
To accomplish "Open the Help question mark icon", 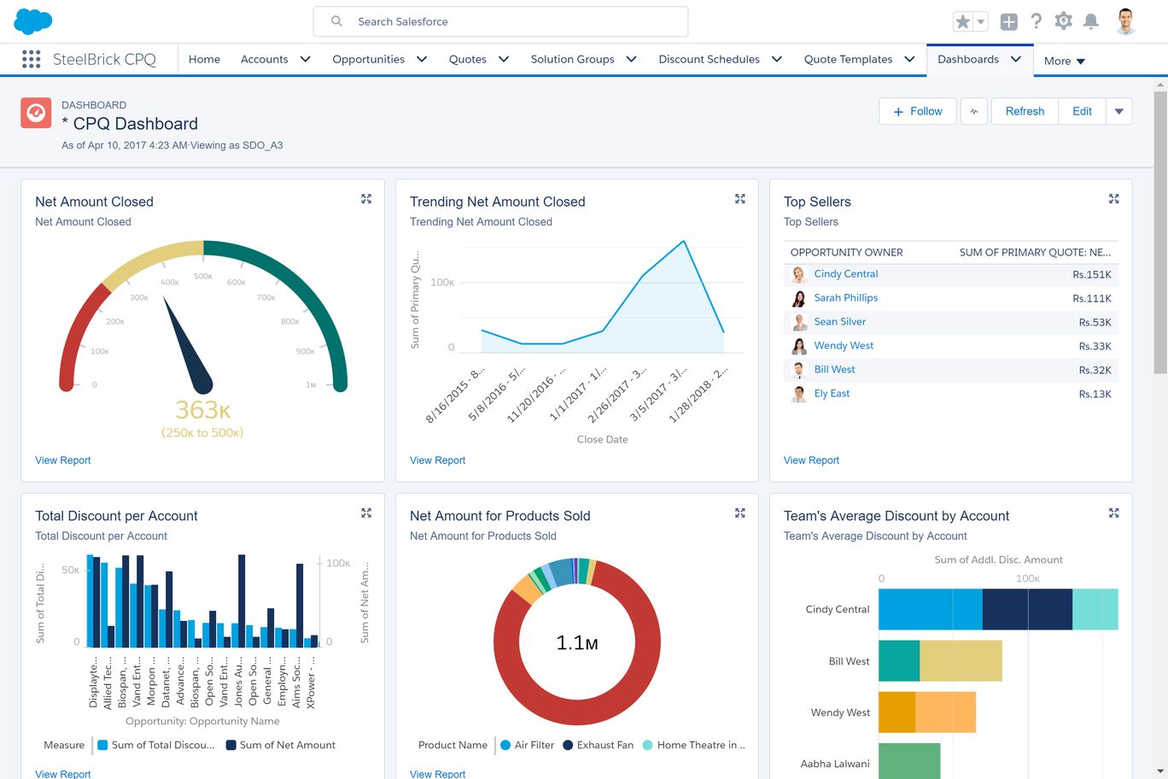I will point(1036,21).
